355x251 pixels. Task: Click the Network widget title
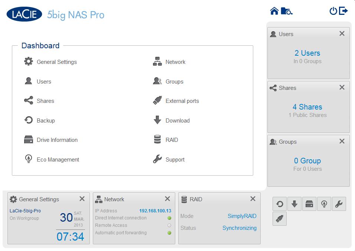coord(114,199)
